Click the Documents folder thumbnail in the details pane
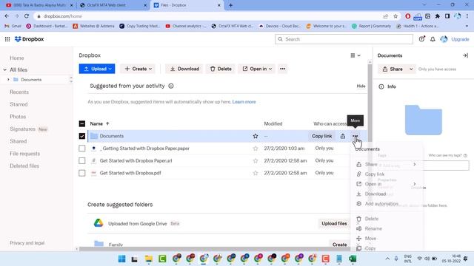474x266 pixels. [423, 120]
